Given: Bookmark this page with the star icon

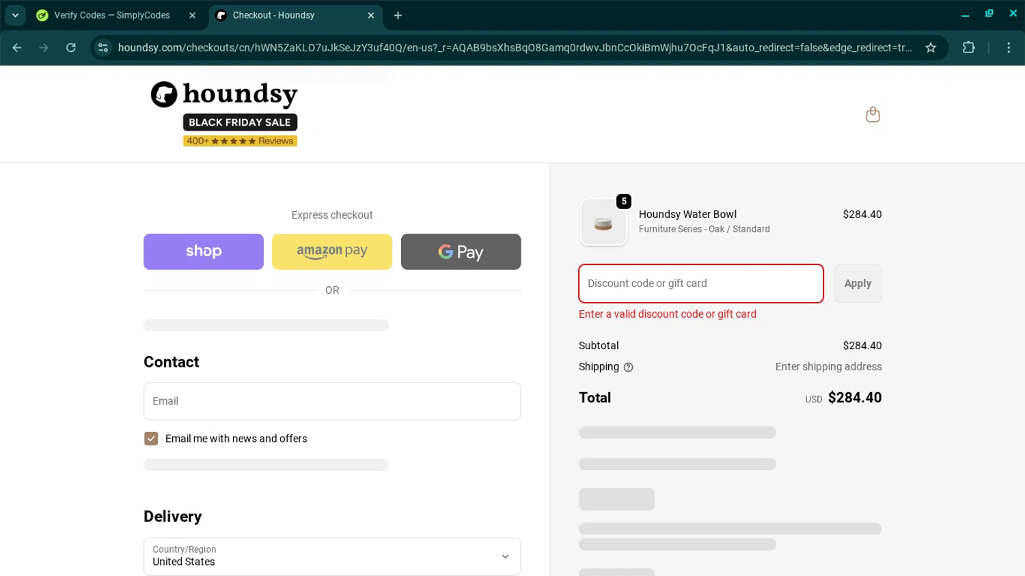Looking at the screenshot, I should point(931,48).
